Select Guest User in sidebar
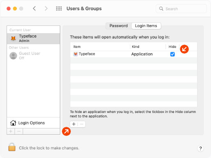This screenshot has width=211, height=158. [x=33, y=56]
